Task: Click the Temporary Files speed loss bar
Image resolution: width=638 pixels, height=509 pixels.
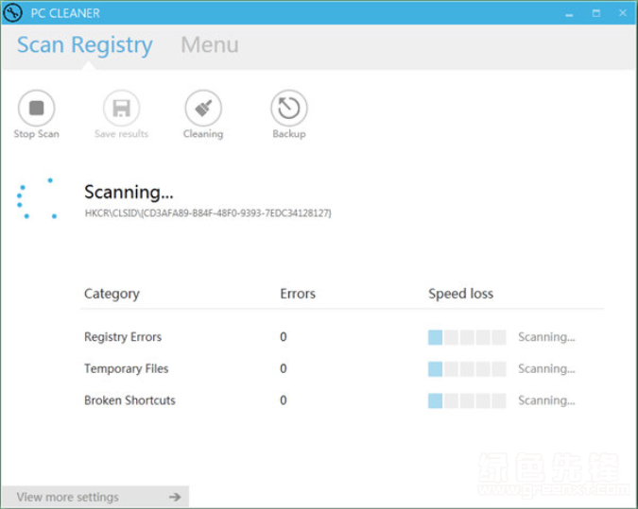Action: pyautogui.click(x=467, y=368)
